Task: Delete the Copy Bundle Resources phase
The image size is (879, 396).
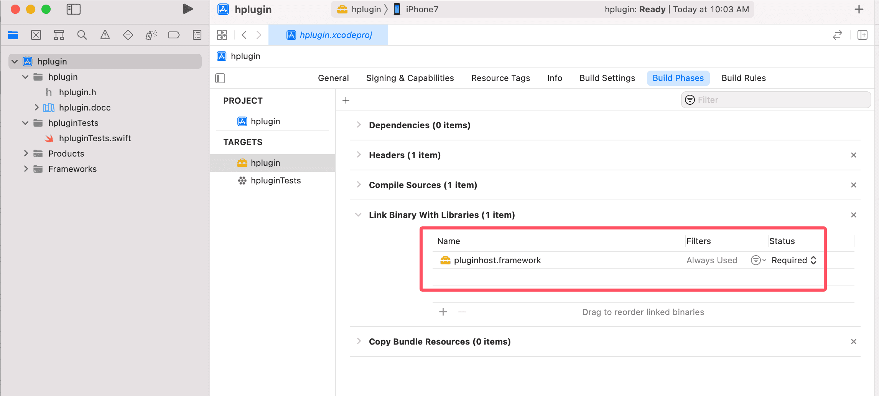Action: 854,342
